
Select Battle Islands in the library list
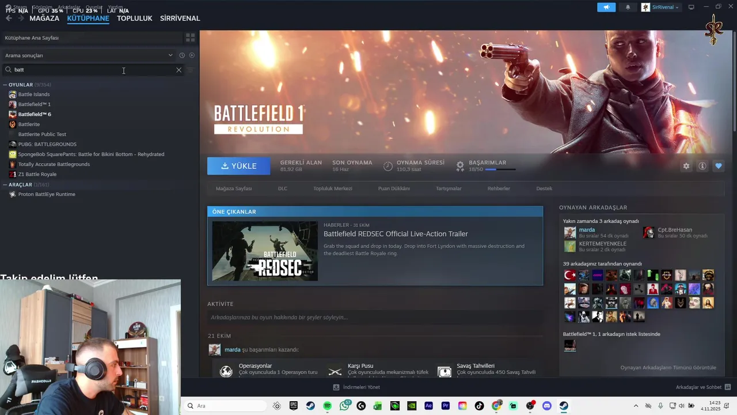[x=34, y=95]
